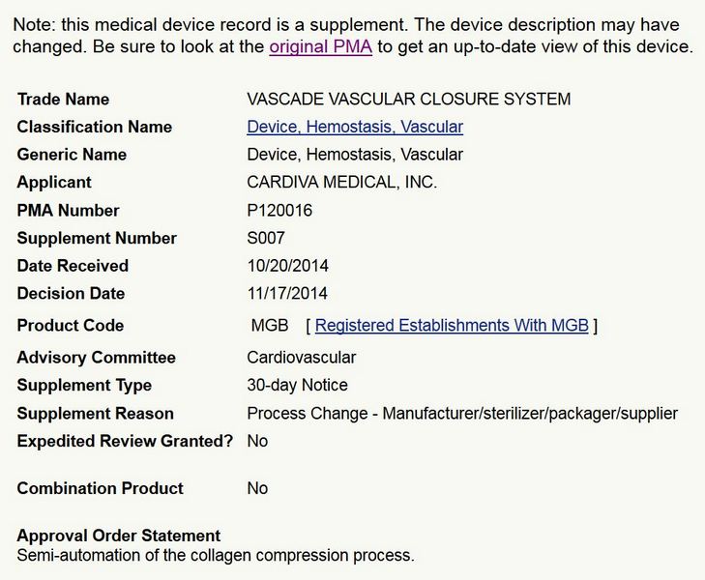705x580 pixels.
Task: Click the Process Change supplement reason text
Action: [462, 414]
